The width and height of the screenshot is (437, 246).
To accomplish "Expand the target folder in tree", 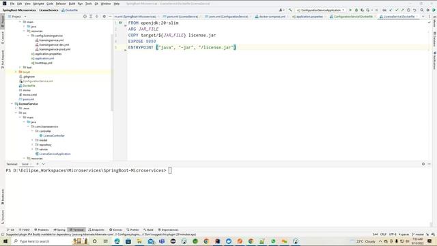I will (16, 72).
